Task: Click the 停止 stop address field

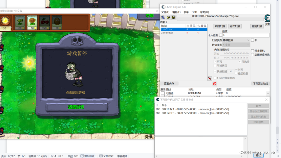Action: (235, 57)
